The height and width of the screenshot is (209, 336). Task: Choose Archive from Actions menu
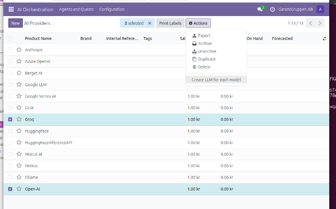click(x=216, y=43)
